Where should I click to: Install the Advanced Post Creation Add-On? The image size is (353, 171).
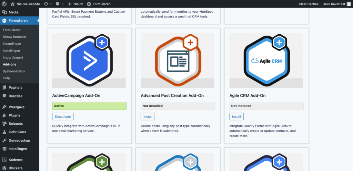148,116
